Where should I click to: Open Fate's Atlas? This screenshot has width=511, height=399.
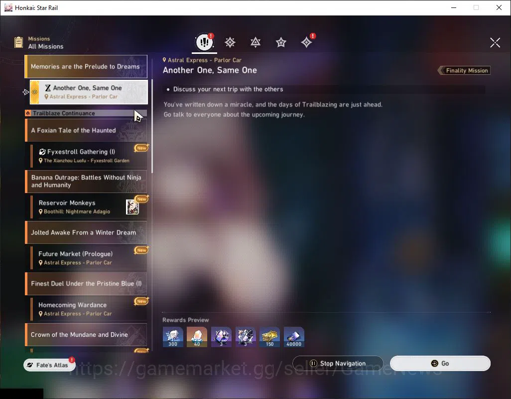click(49, 365)
